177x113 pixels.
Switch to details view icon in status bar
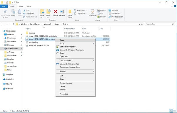click(x=171, y=111)
